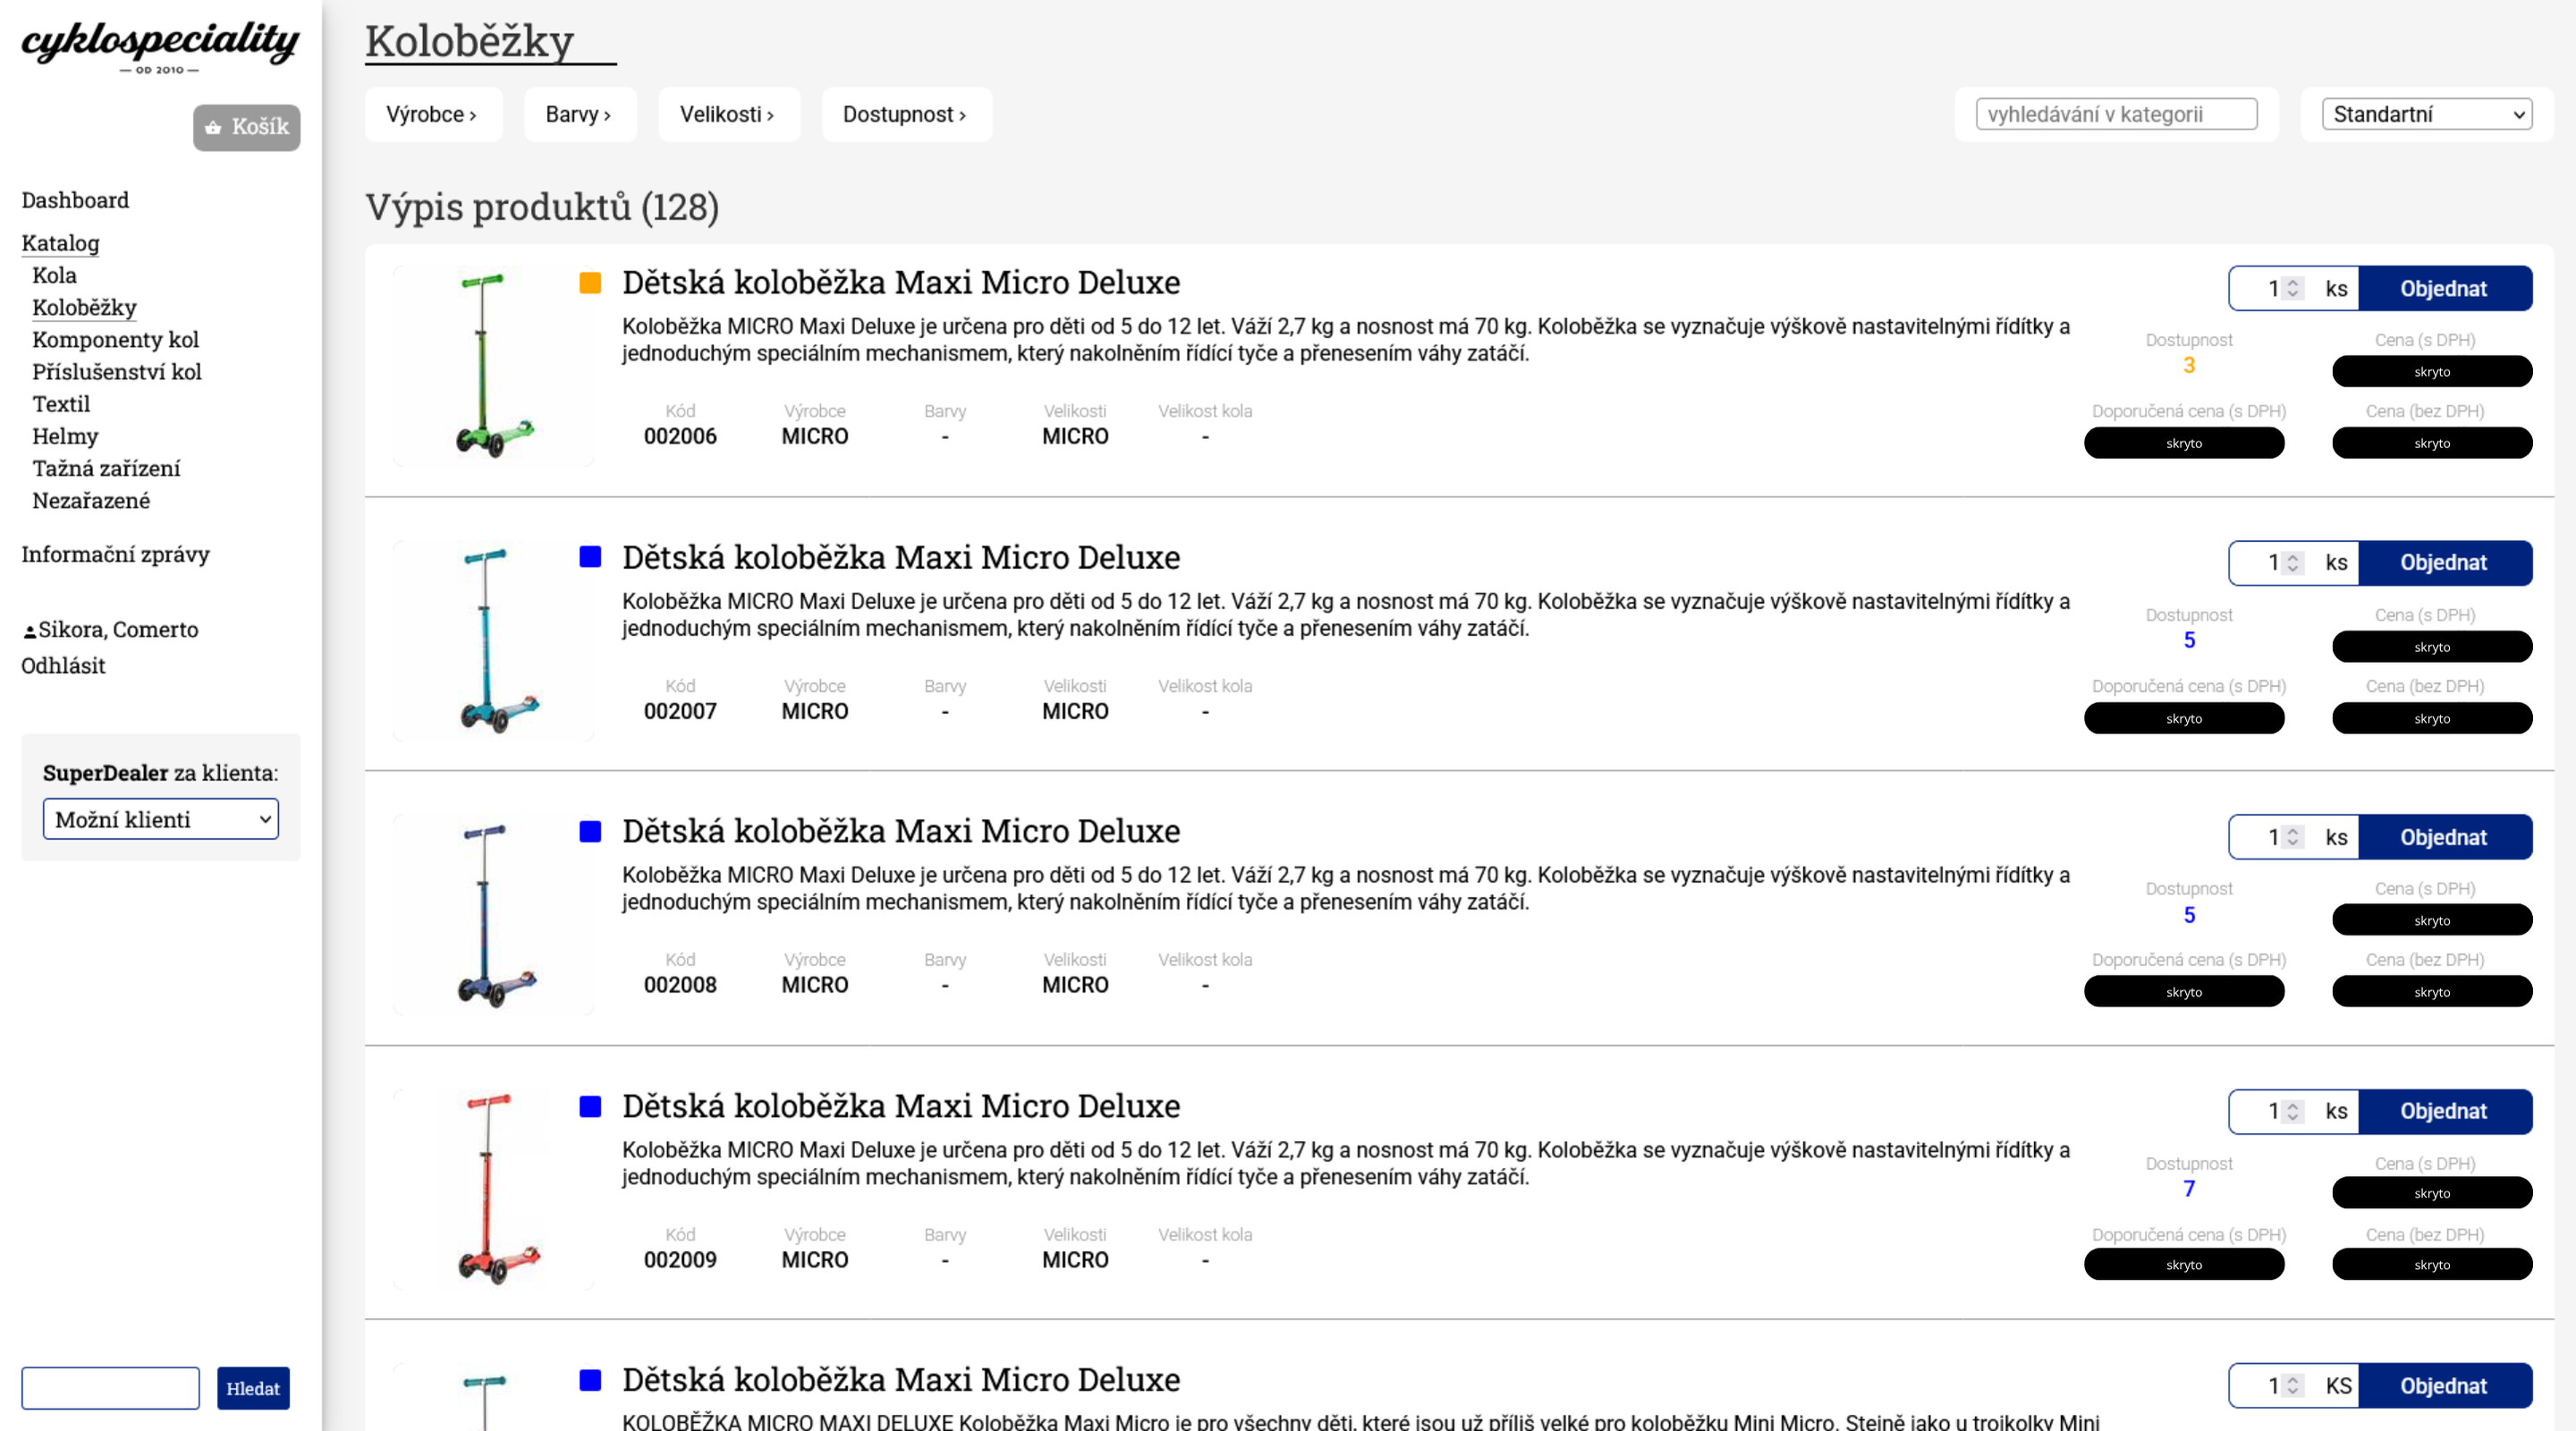This screenshot has height=1431, width=2576.
Task: Click the orange availability swatch for product 002006
Action: coord(590,283)
